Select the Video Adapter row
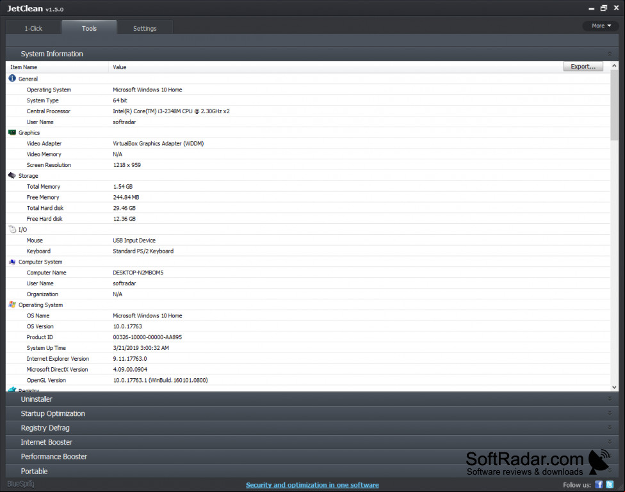The height and width of the screenshot is (492, 625). coord(308,143)
